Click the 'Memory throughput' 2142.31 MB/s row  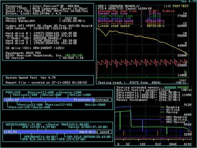[x=148, y=100]
